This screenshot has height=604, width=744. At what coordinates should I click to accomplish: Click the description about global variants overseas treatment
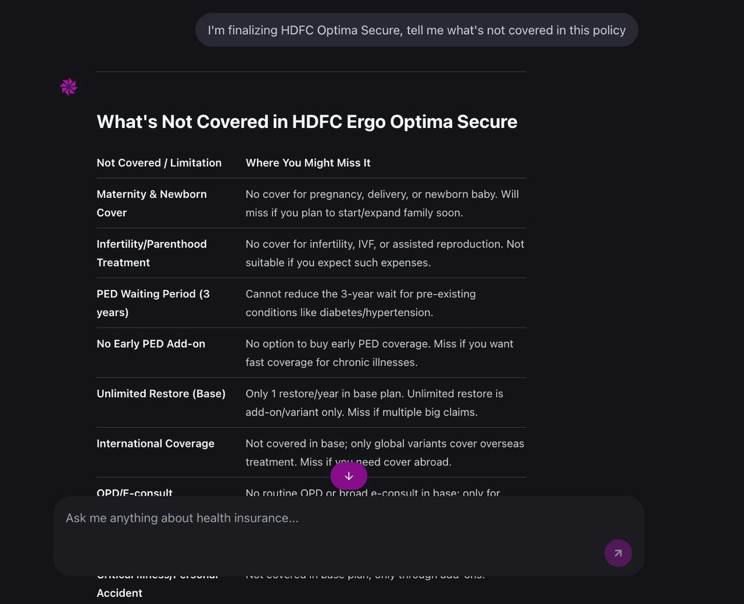(385, 453)
